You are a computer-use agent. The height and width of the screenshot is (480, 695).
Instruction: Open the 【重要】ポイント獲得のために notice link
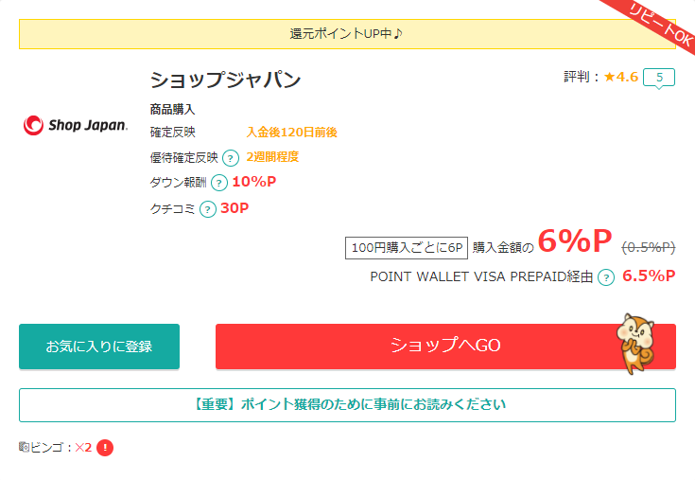348,405
